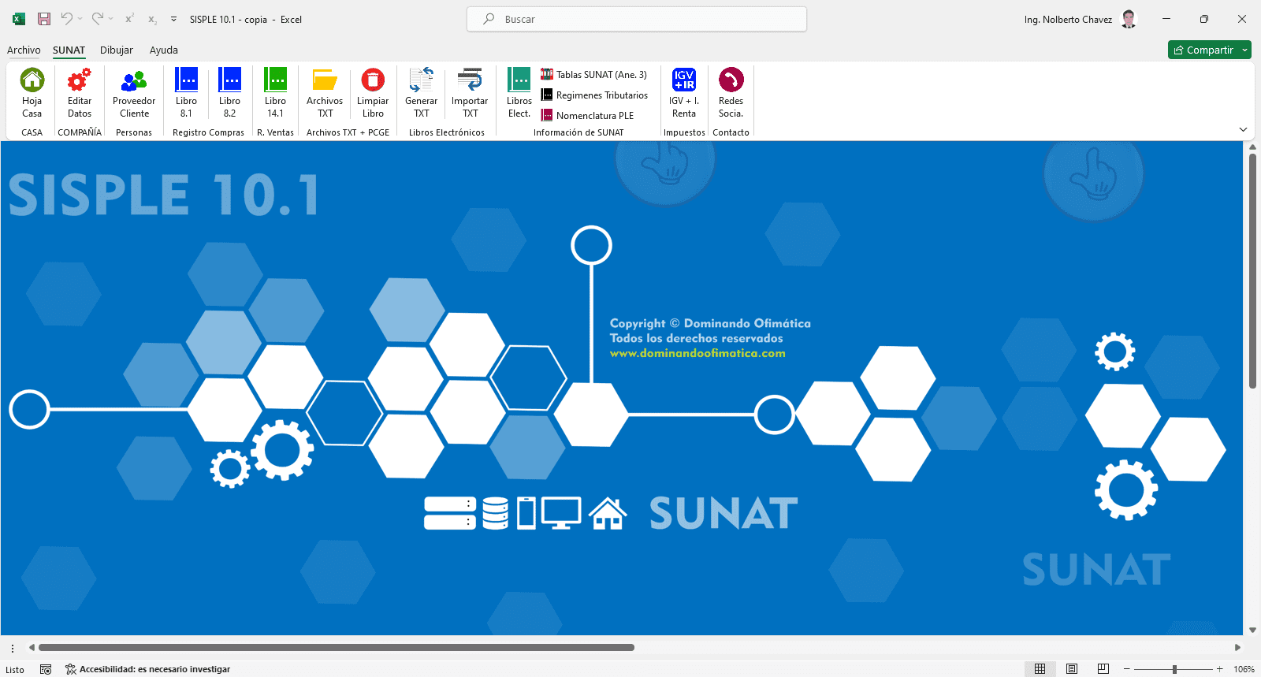Image resolution: width=1261 pixels, height=677 pixels.
Task: Open the Archivo menu tab
Action: (24, 50)
